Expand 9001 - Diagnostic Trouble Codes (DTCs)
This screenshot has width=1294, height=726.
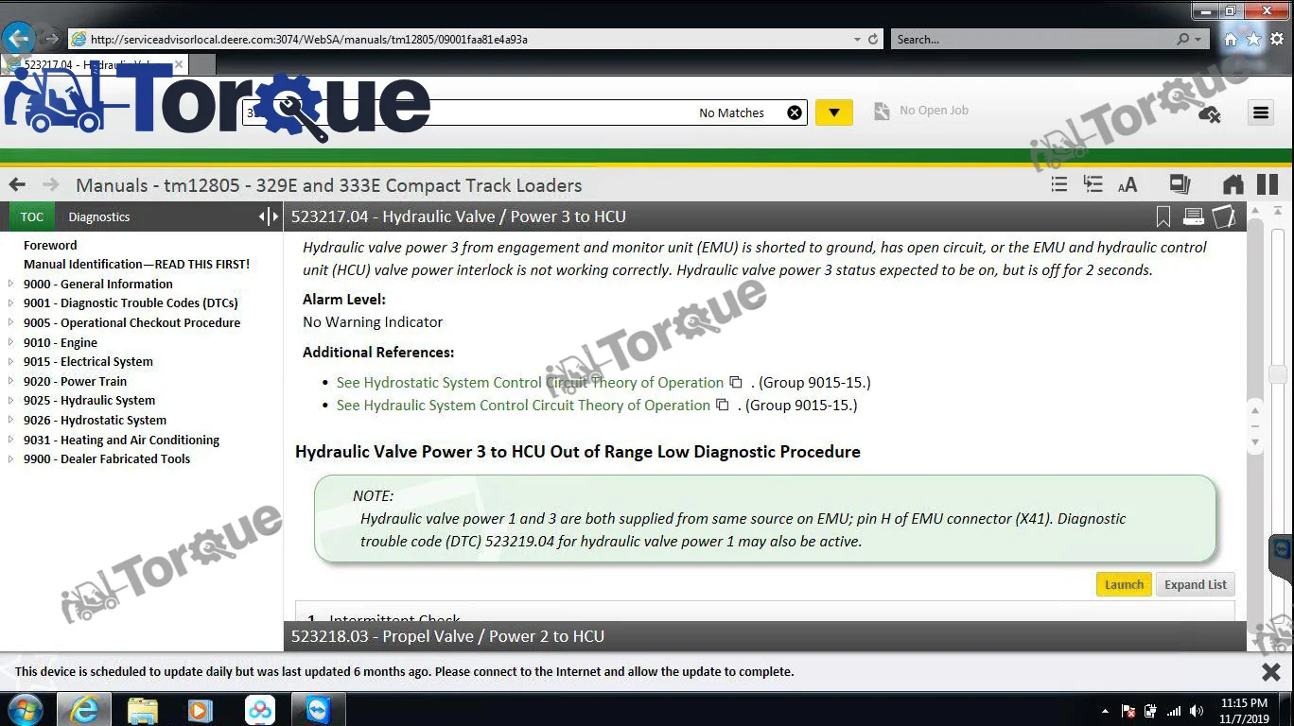[x=11, y=303]
